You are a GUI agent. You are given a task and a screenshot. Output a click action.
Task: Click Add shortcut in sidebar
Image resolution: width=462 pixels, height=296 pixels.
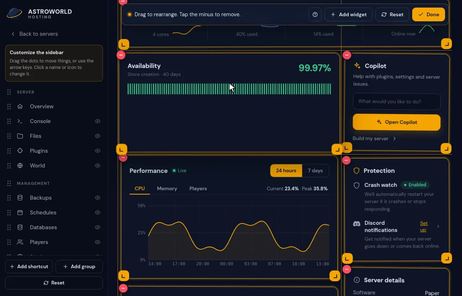tap(29, 266)
